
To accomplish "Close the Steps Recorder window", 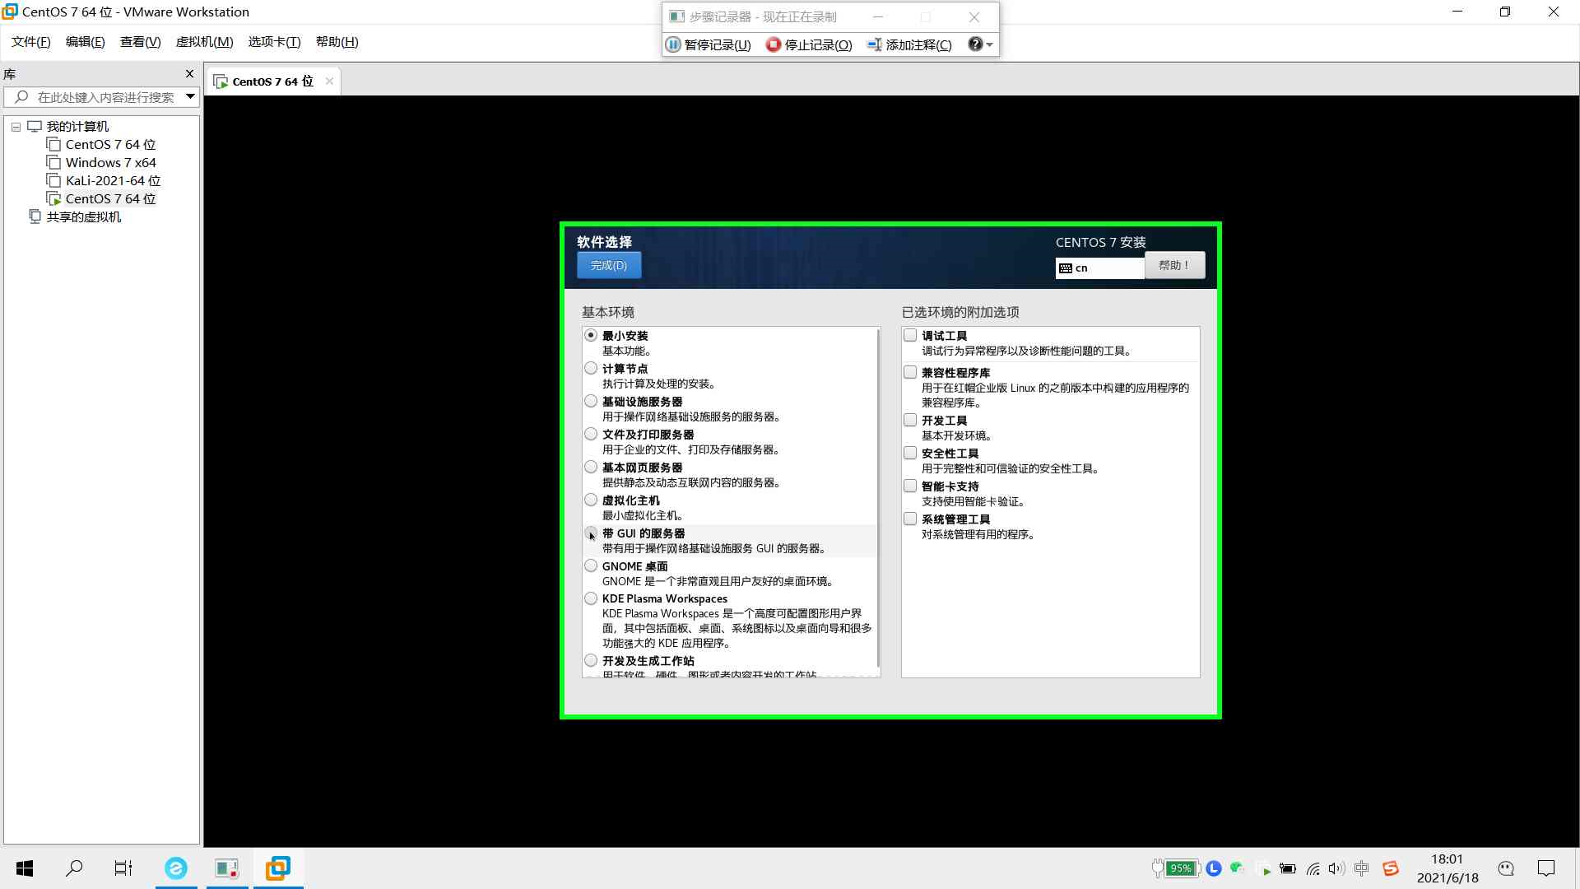I will pos(974,16).
